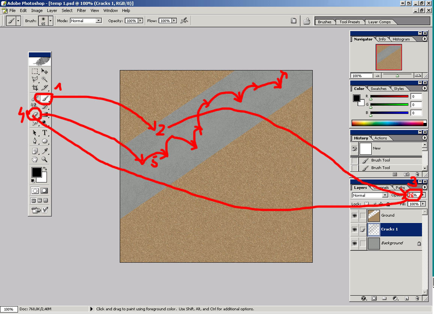
Task: Click the Layer Comps tab in palette well
Action: coord(379,22)
